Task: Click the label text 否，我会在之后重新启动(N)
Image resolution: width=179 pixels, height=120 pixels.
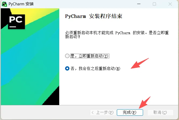Action: 95,68
